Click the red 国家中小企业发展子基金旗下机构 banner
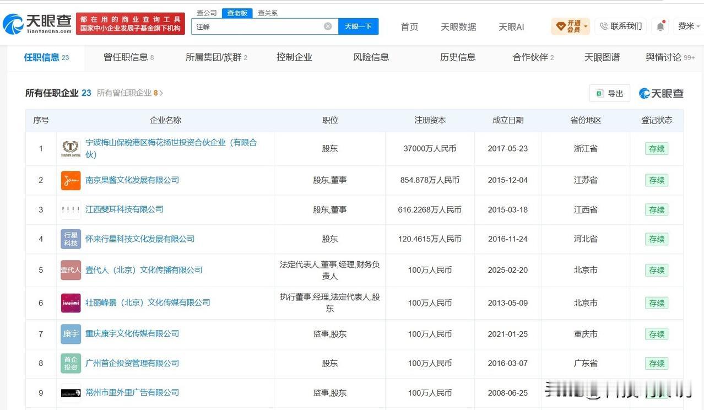The image size is (704, 410). pos(131,24)
